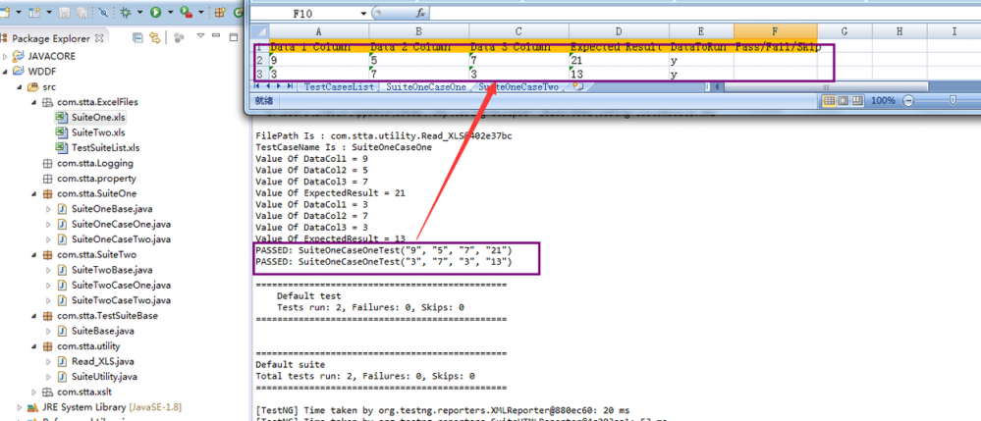Collapse All in Package Explorer
The height and width of the screenshot is (421, 981).
coord(138,38)
